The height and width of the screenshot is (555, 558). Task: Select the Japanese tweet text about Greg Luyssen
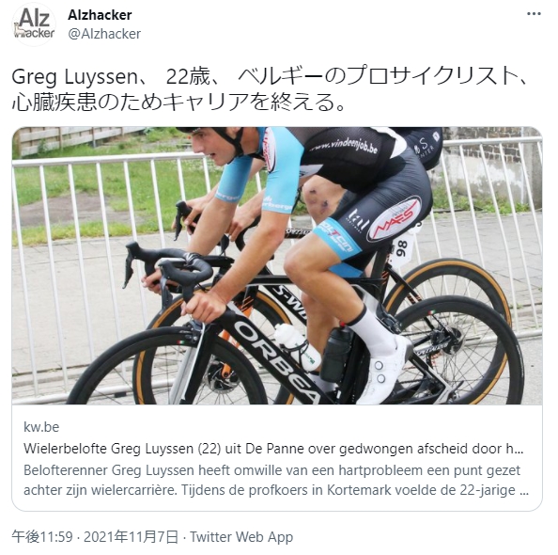point(269,89)
